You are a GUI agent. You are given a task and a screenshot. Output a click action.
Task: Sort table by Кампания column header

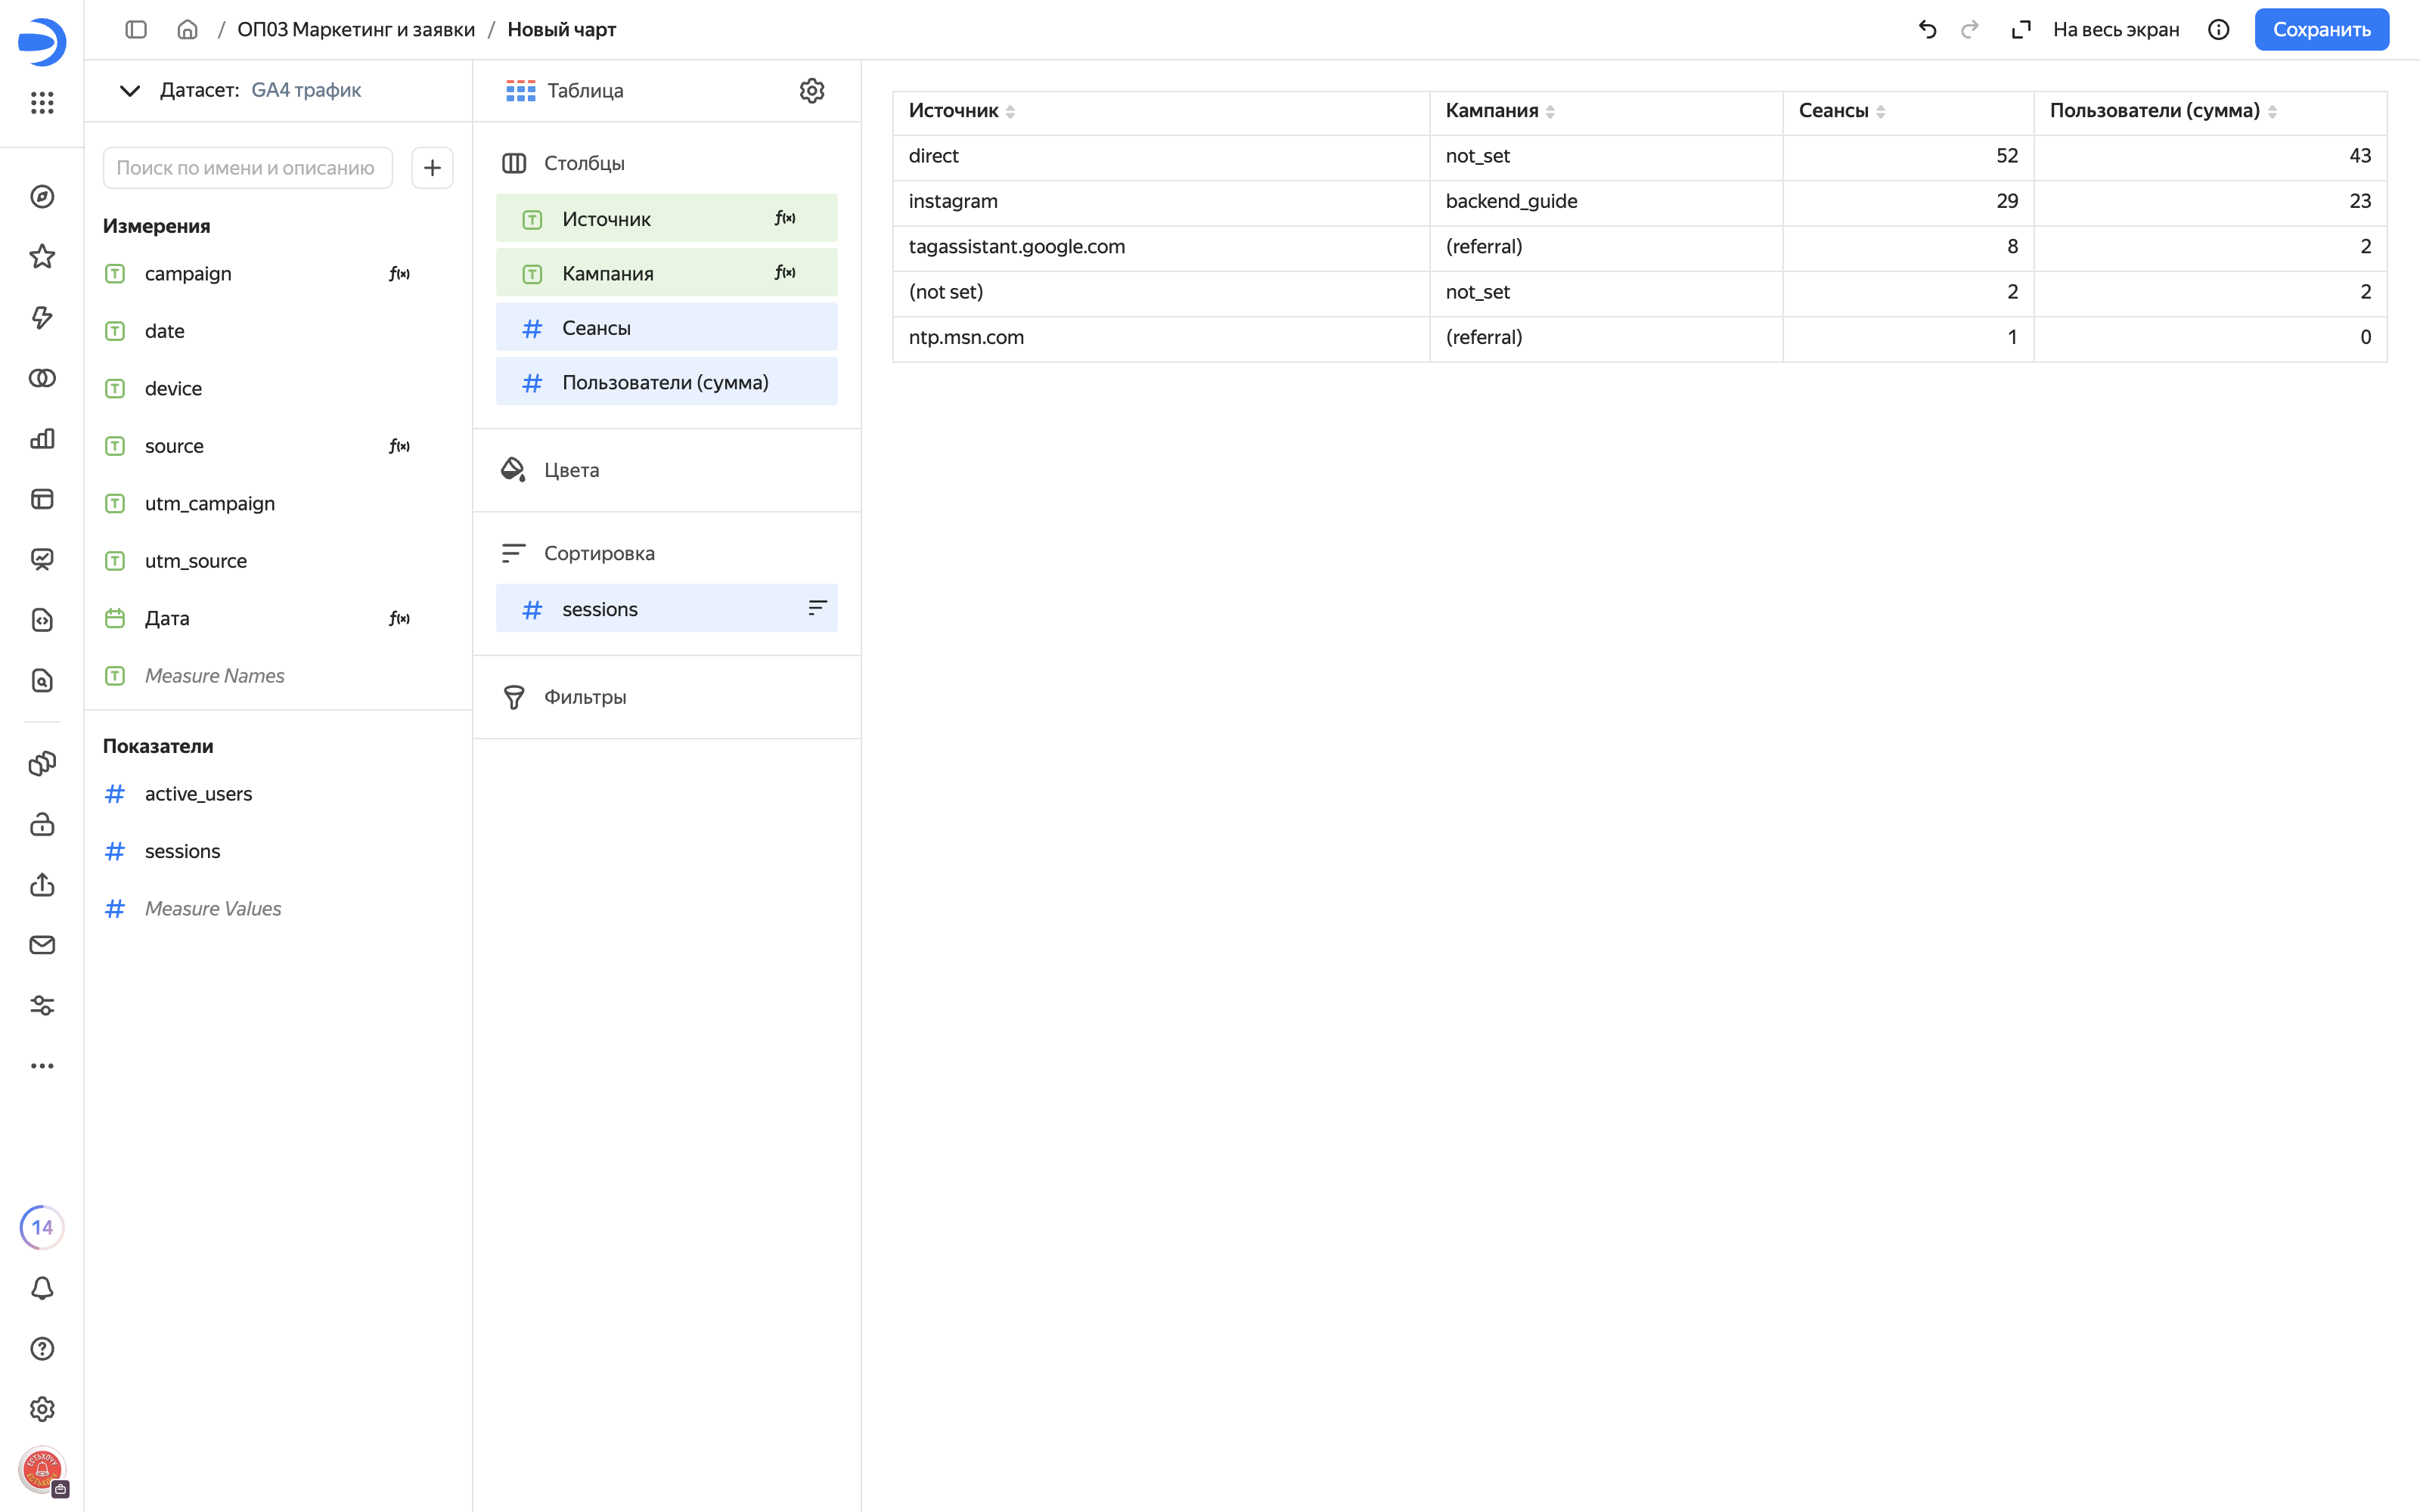pos(1500,111)
